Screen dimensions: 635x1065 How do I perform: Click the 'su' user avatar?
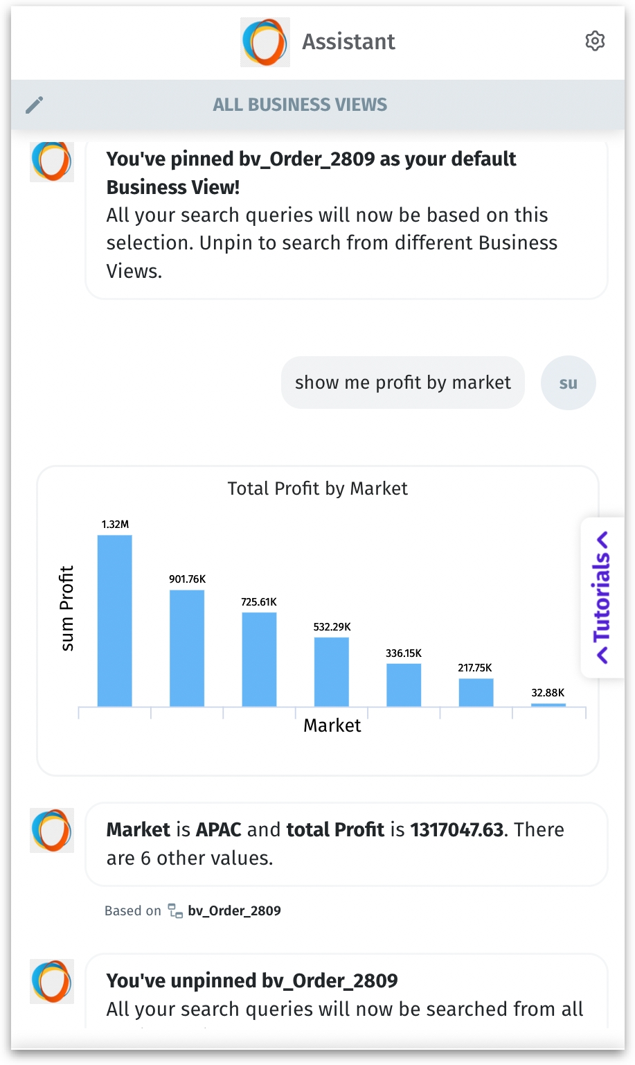568,383
